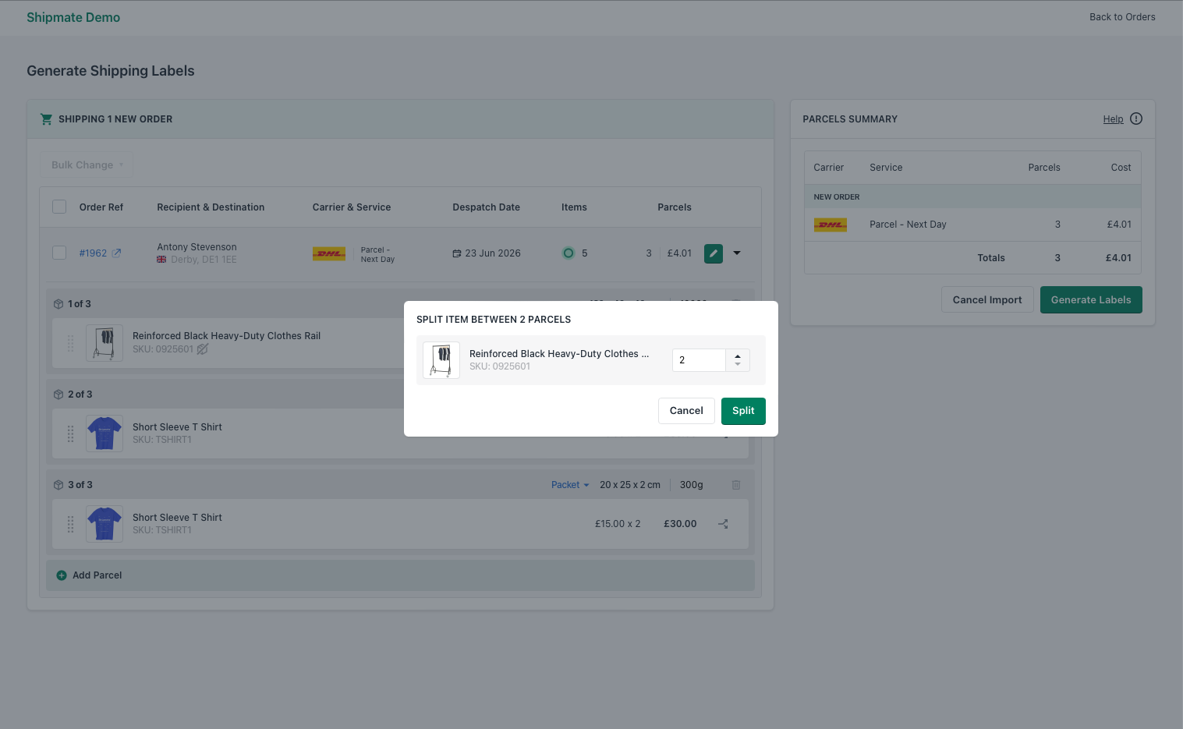Click 'Antony Stevenson' recipient name
Image resolution: width=1183 pixels, height=729 pixels.
point(197,247)
